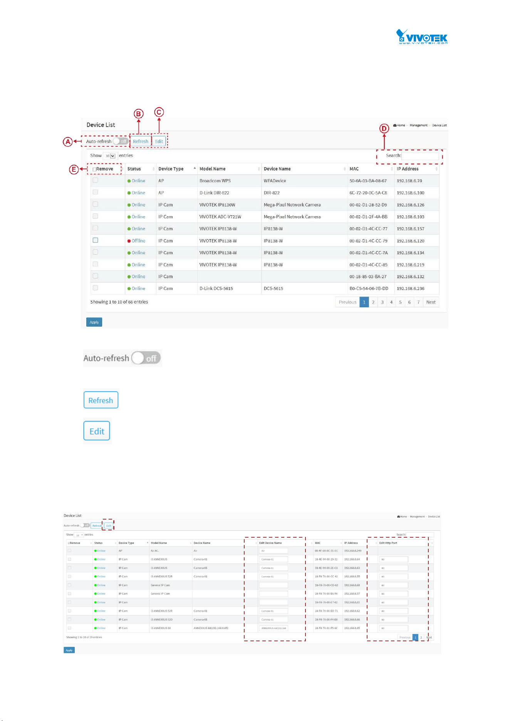The width and height of the screenshot is (510, 721).
Task: Click the sort arrows on upper IP Address header
Action: click(x=436, y=169)
